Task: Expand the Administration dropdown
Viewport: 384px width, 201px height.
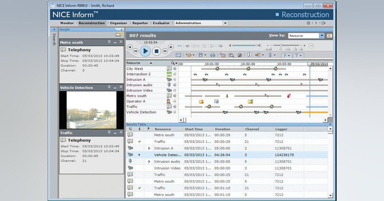Action: [x=225, y=23]
